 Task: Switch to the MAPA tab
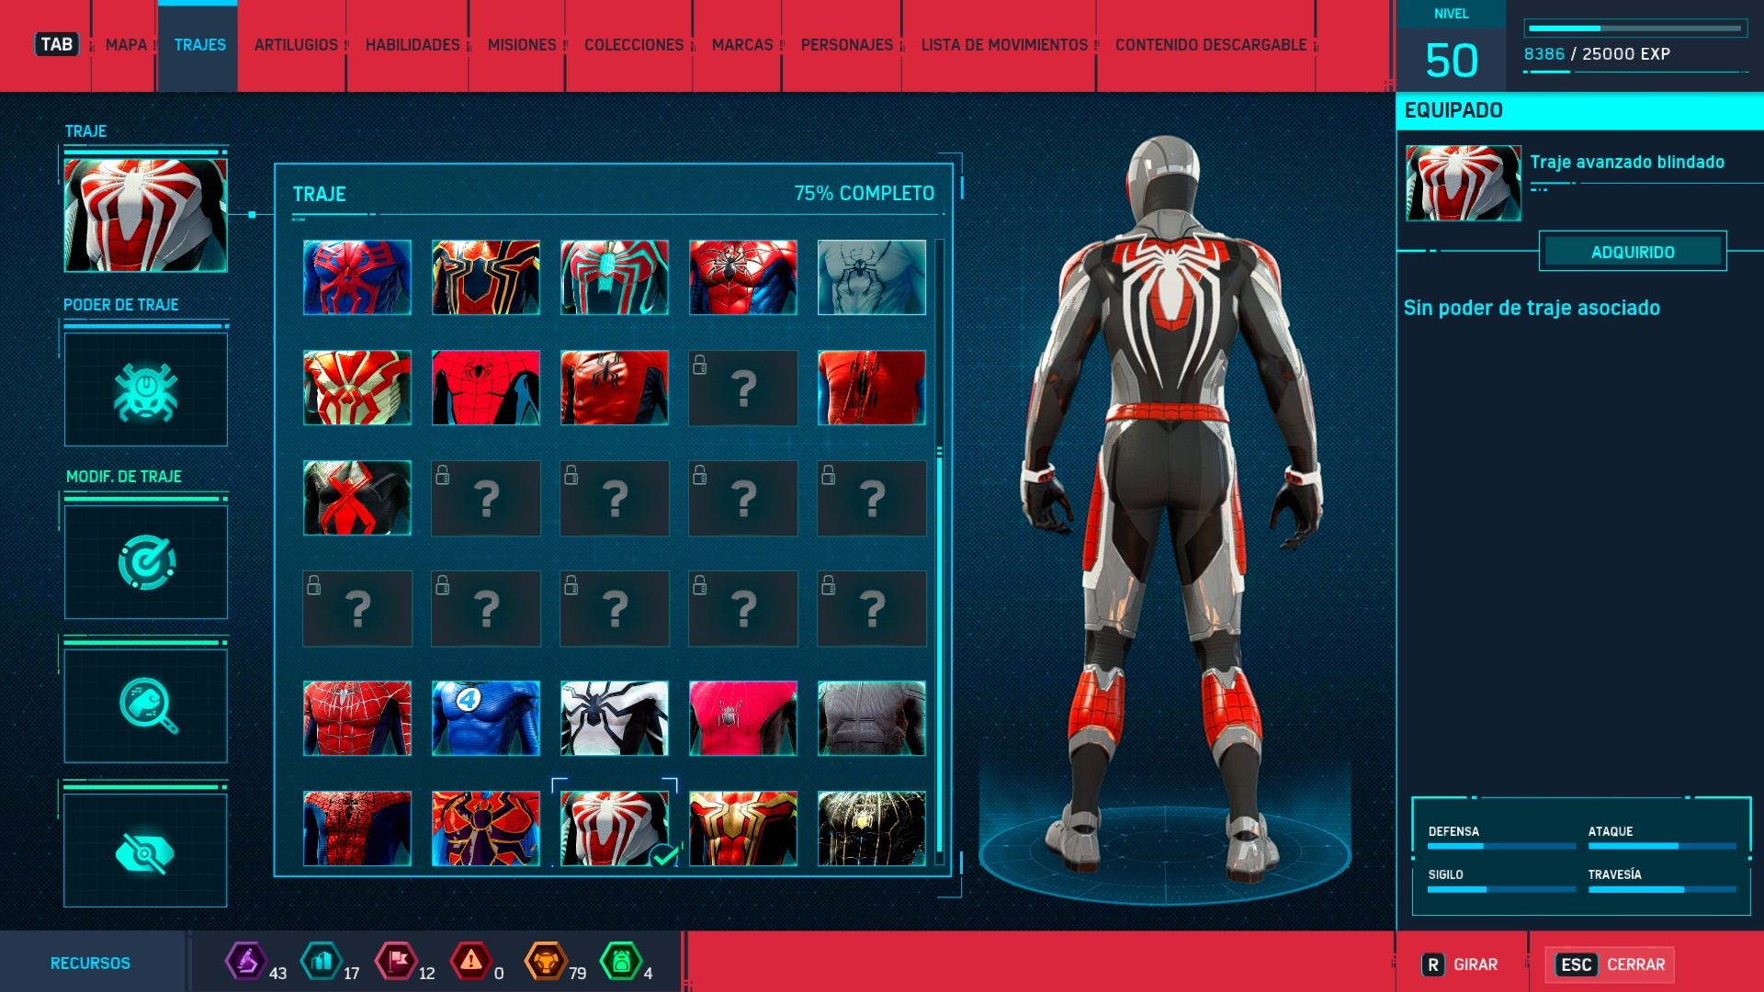(126, 45)
